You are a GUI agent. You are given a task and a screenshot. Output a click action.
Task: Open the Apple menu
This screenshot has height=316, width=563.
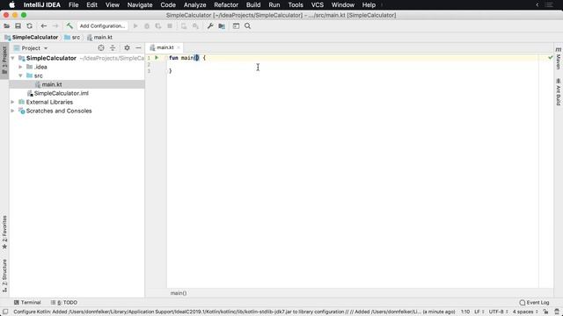coord(11,5)
